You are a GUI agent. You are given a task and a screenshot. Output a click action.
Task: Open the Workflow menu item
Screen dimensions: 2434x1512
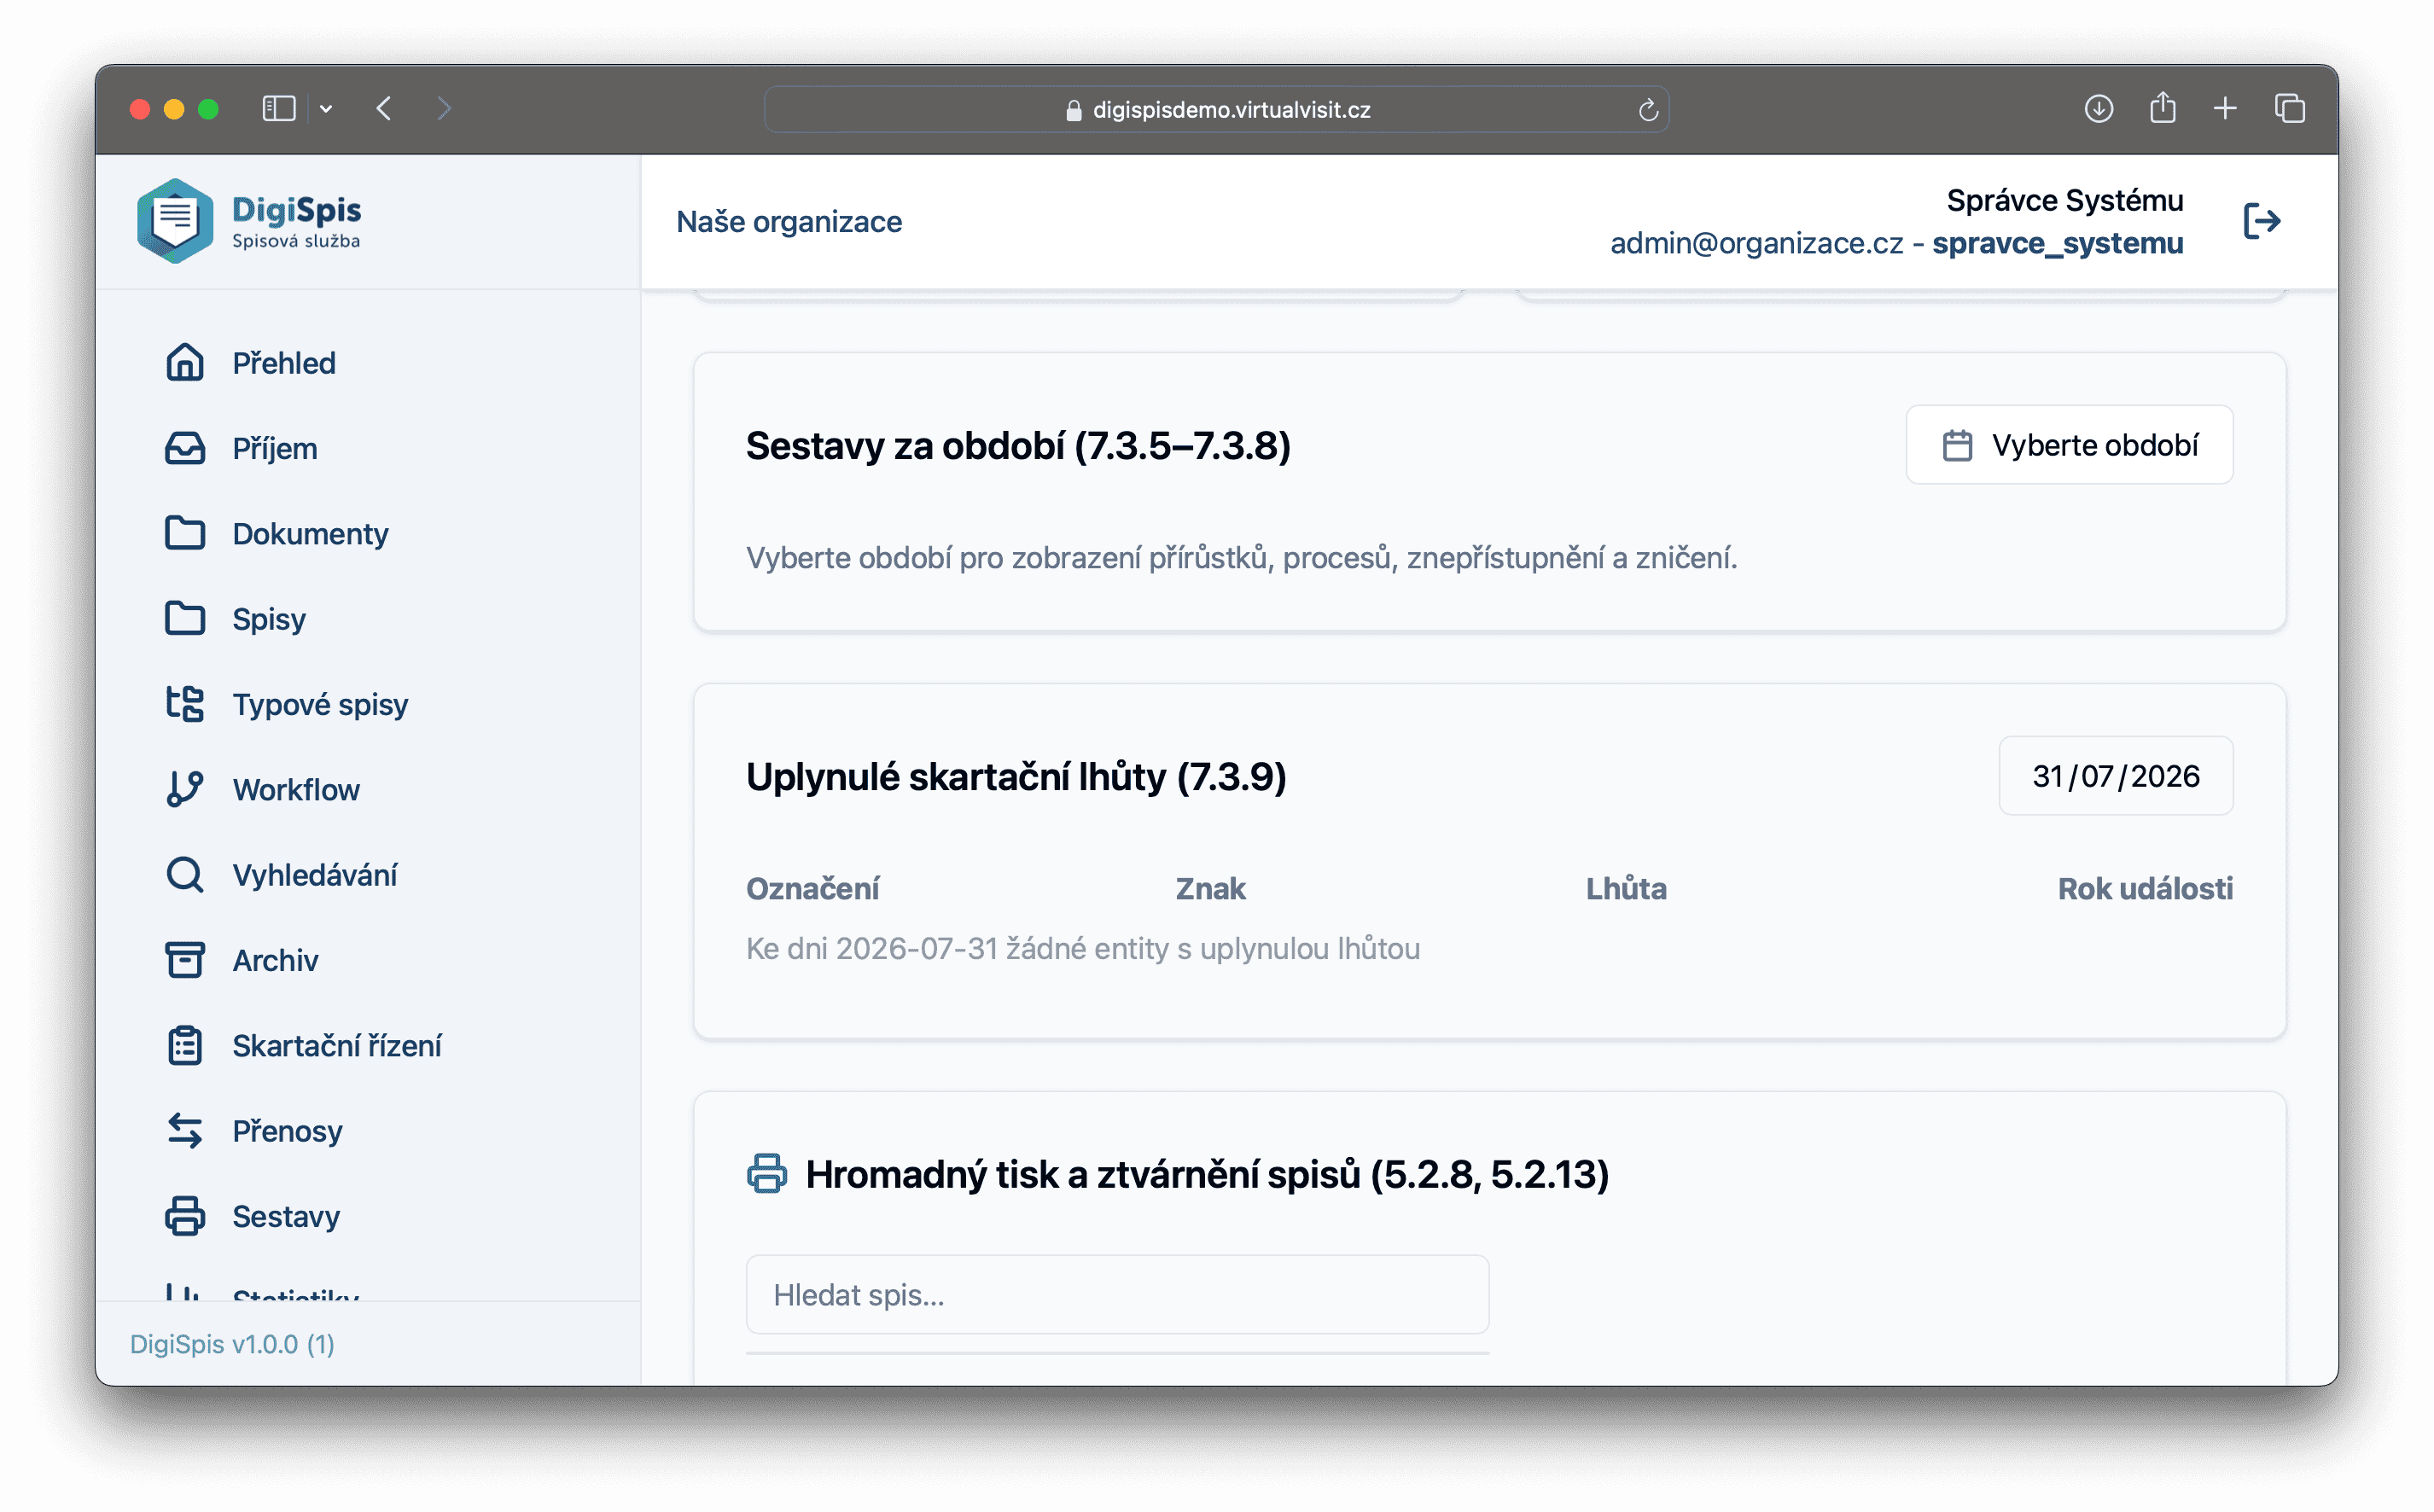[296, 789]
